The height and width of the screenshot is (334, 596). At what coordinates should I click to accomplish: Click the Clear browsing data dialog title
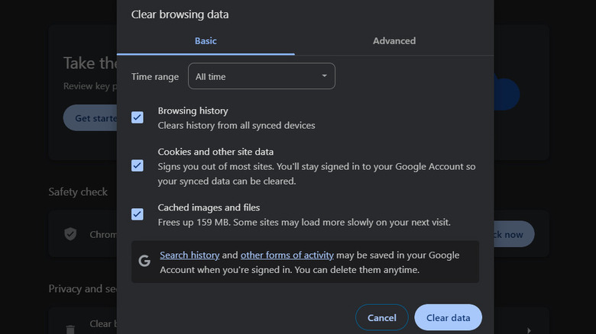click(x=180, y=14)
